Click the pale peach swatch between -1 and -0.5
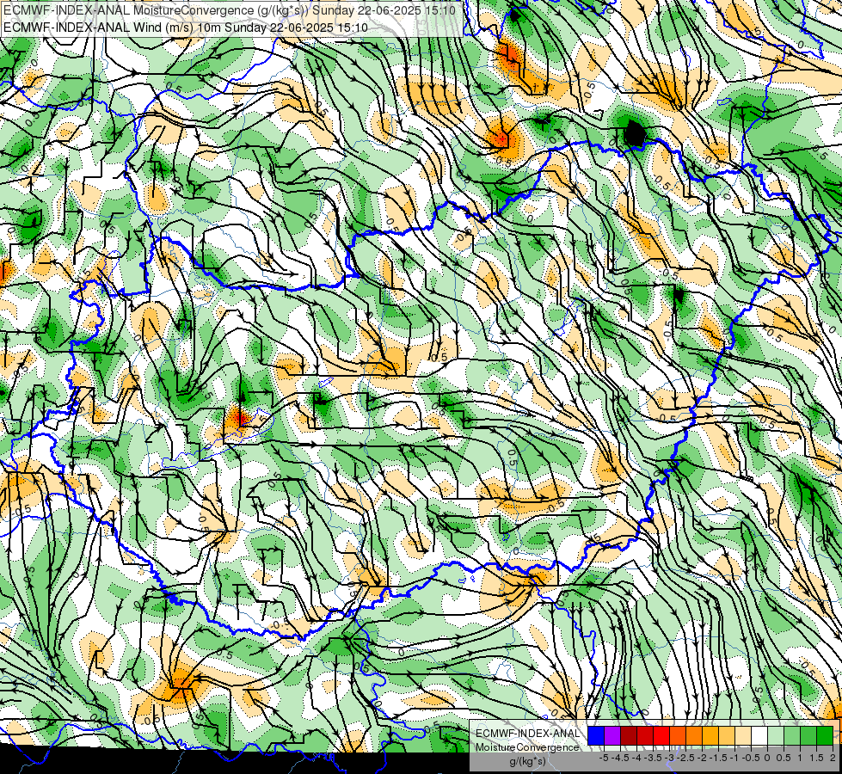Viewport: 842px width, 774px height. coord(743,735)
